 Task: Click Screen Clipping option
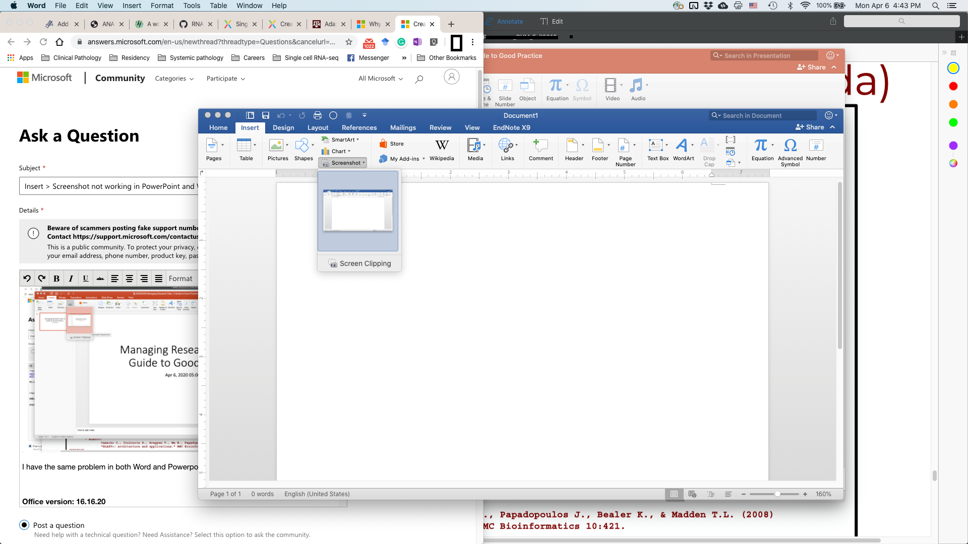click(x=359, y=263)
